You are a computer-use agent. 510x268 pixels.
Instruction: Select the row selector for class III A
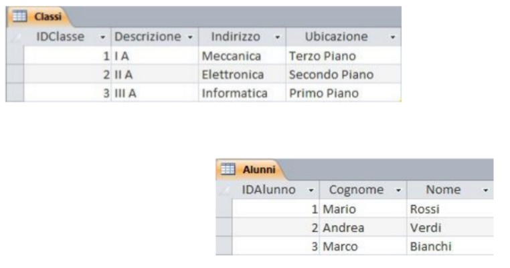15,93
